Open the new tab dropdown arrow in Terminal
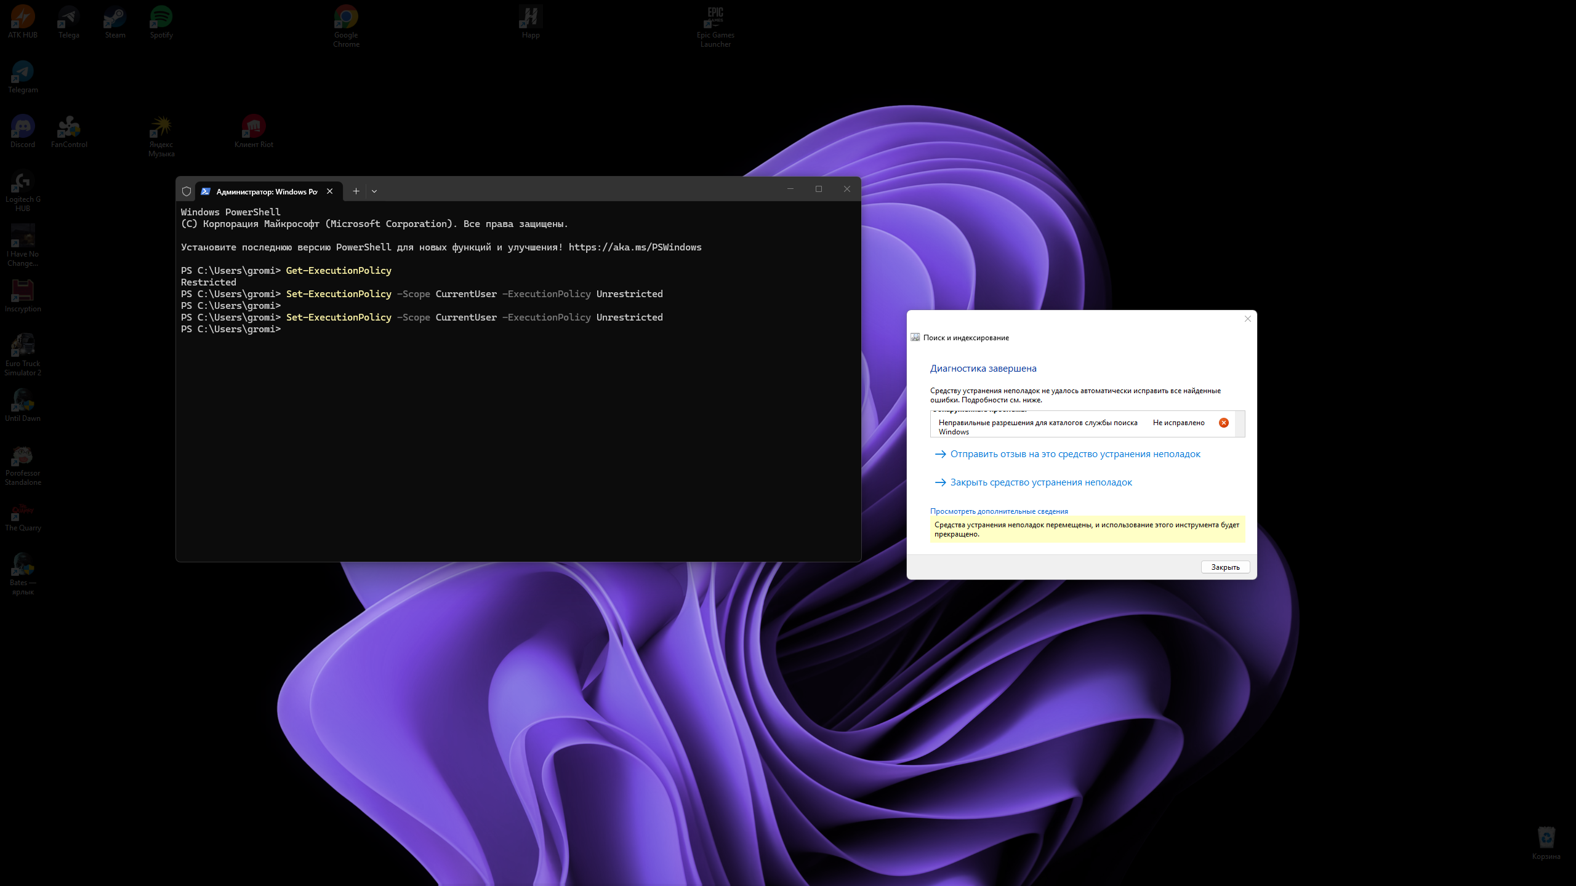This screenshot has width=1576, height=886. tap(374, 191)
